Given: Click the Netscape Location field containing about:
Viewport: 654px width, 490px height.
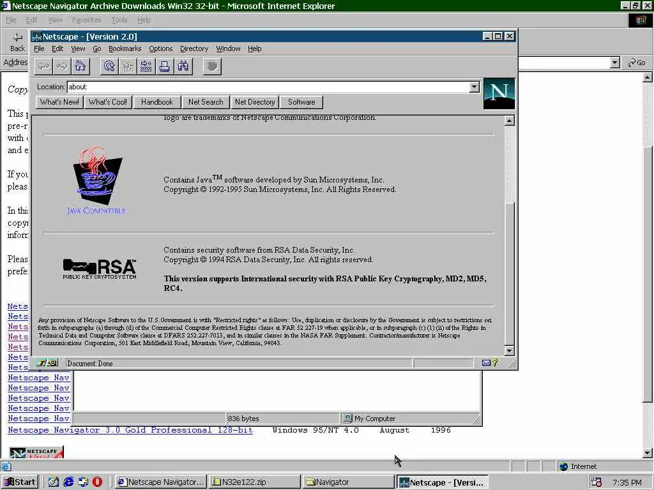Looking at the screenshot, I should (268, 87).
